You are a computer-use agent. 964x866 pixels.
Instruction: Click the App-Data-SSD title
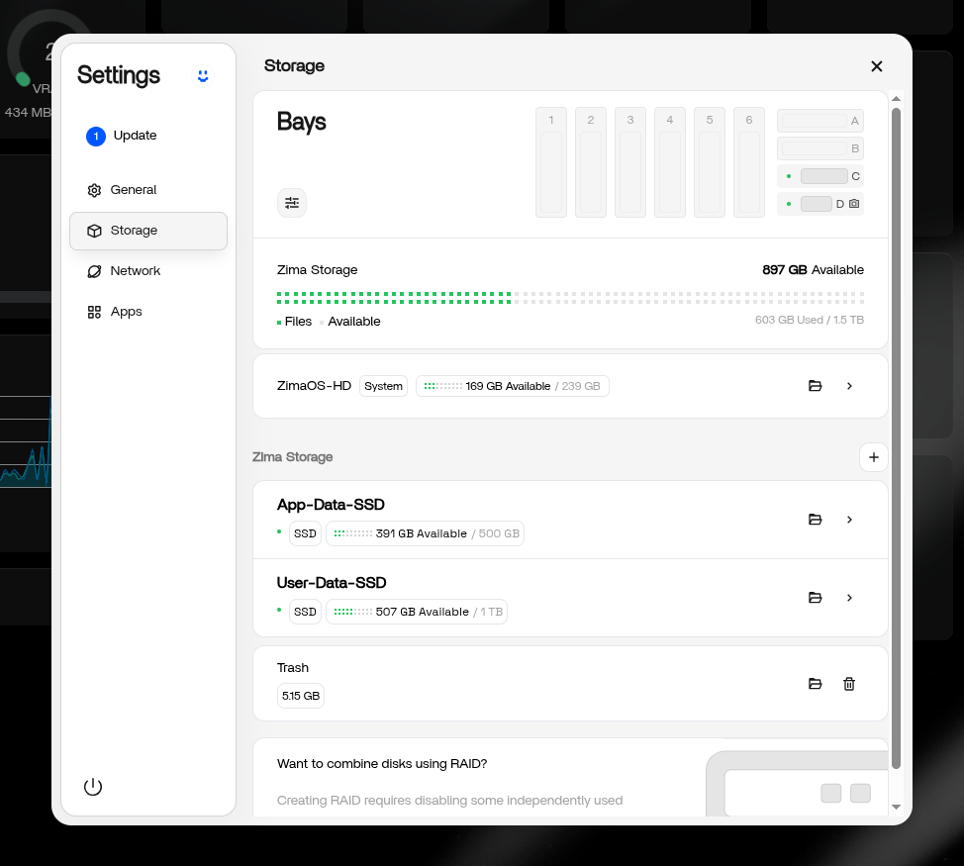(x=331, y=505)
